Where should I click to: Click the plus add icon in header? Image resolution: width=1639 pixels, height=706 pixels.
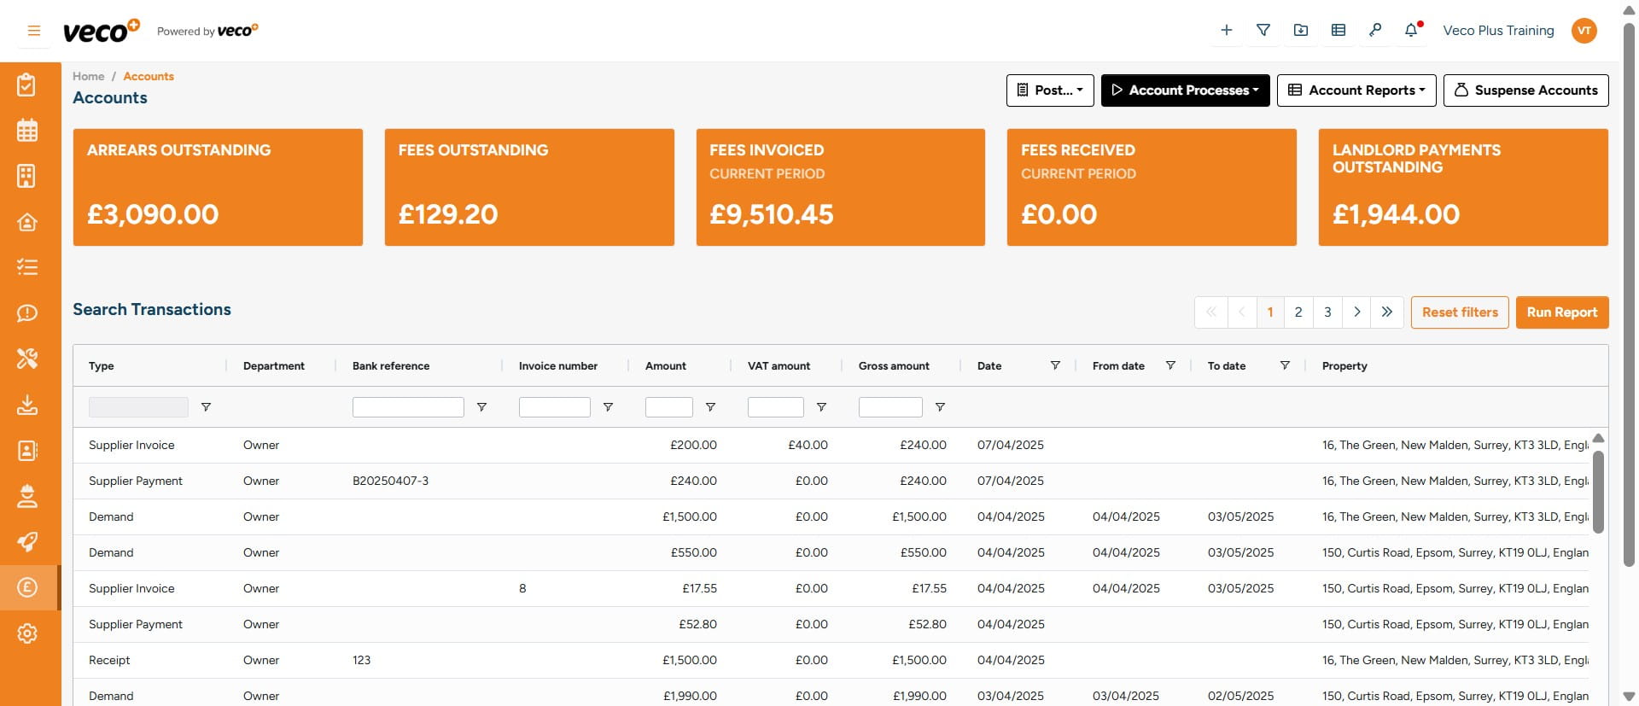[1226, 31]
